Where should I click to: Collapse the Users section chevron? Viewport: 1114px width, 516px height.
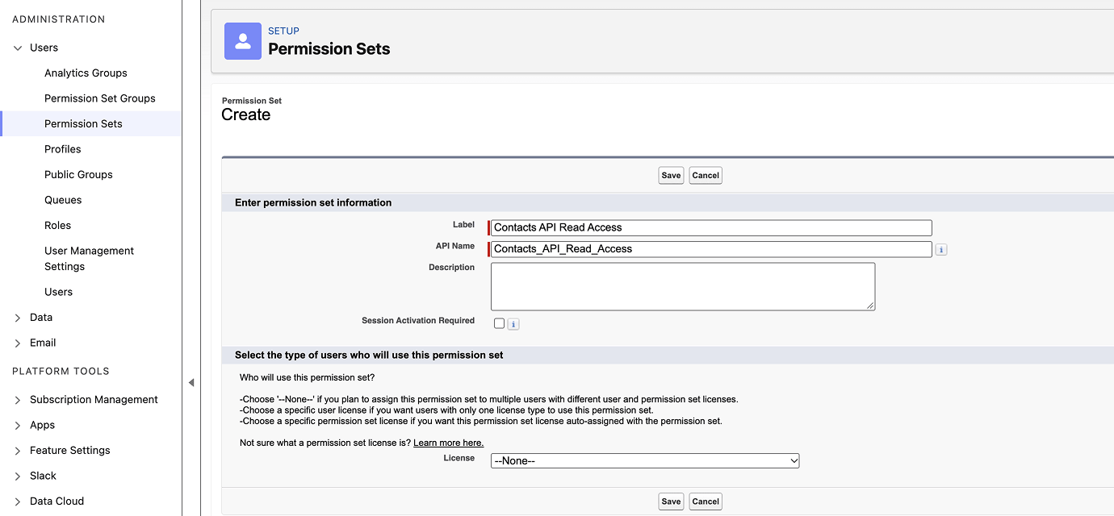(x=18, y=48)
